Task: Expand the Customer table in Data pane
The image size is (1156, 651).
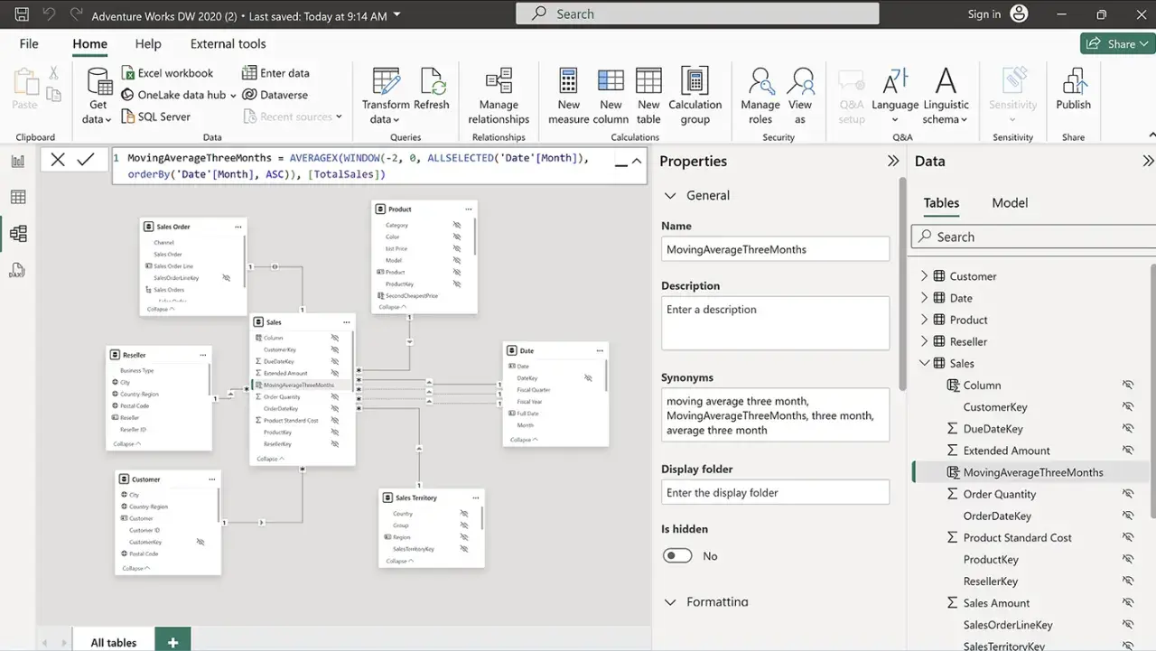Action: 923,276
